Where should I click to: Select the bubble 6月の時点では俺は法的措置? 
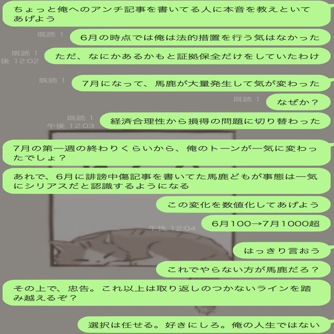click(200, 37)
